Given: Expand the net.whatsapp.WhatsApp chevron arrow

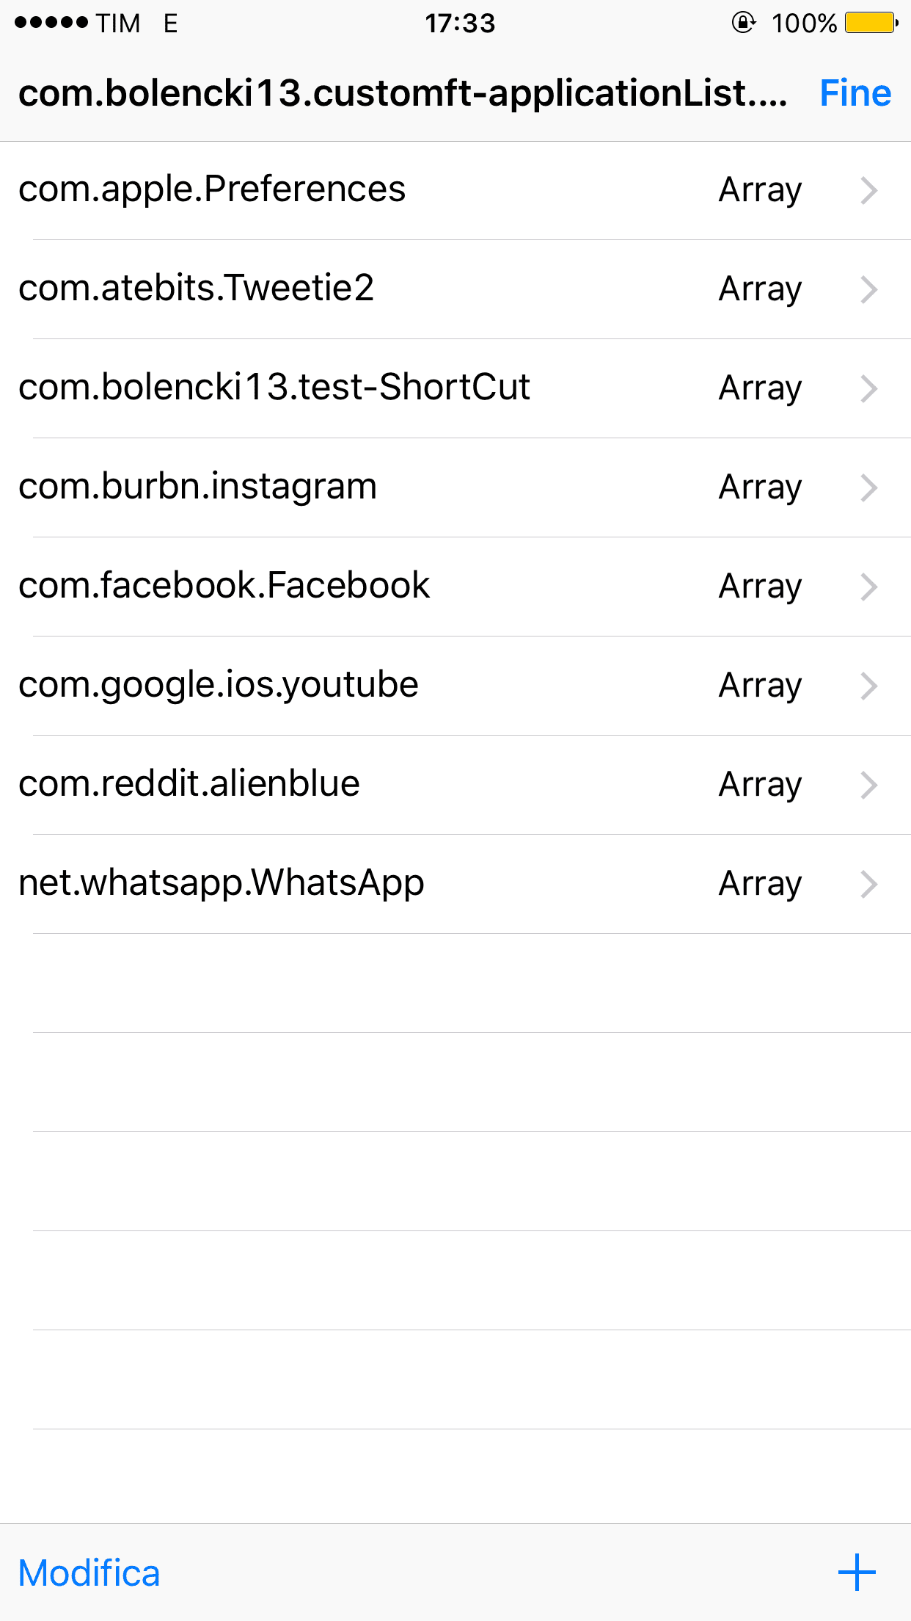Looking at the screenshot, I should (869, 884).
